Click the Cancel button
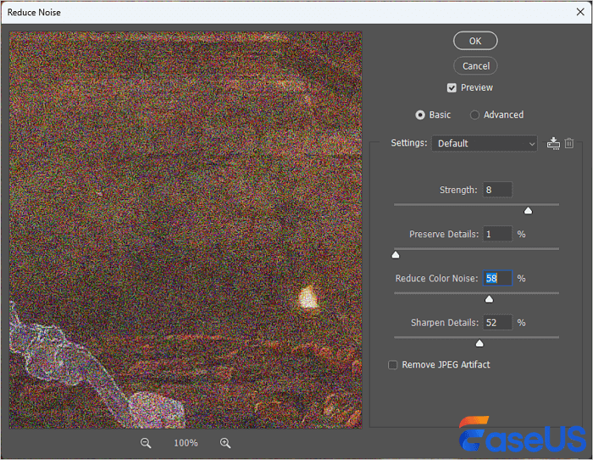 (x=475, y=66)
